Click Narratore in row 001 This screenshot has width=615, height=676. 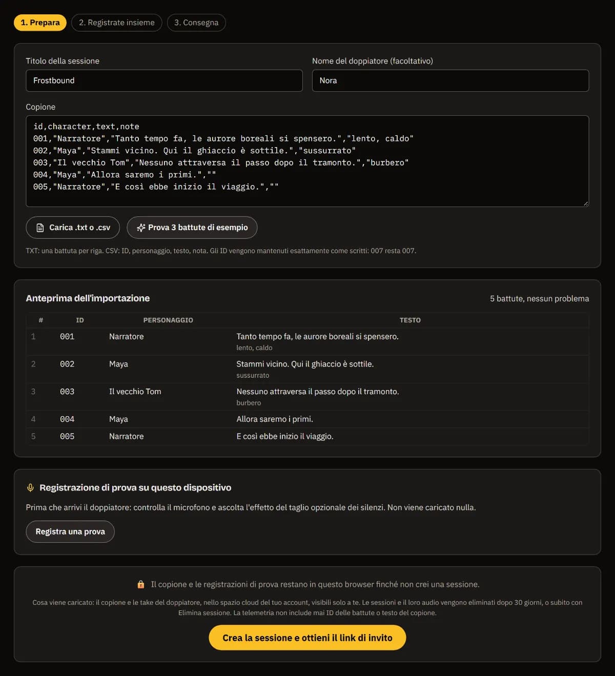click(126, 336)
